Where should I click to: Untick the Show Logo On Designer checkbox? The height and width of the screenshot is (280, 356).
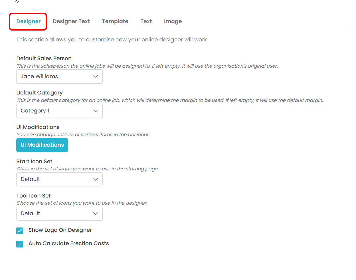[20, 231]
